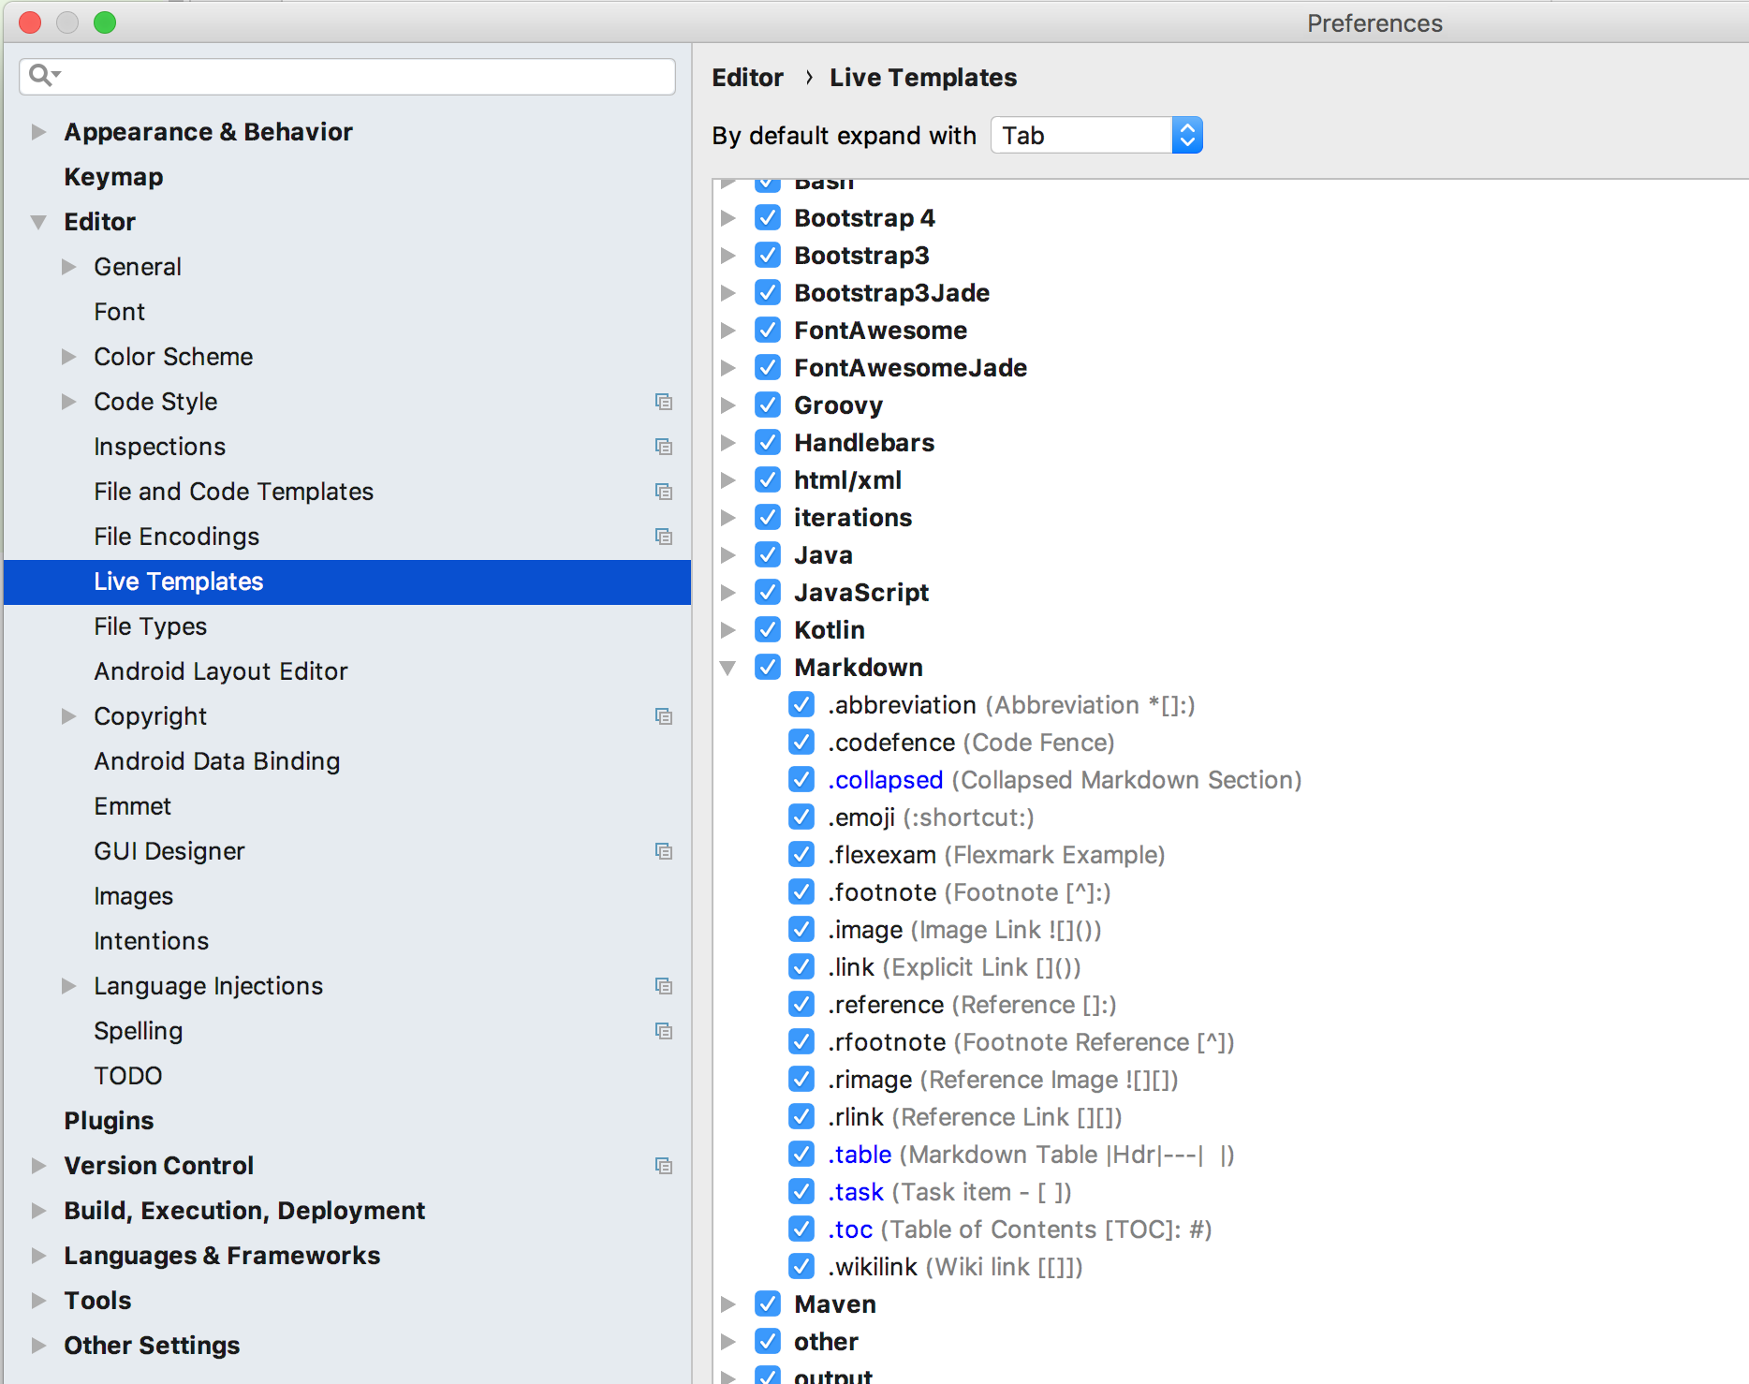Select Font under Editor settings

(x=120, y=312)
